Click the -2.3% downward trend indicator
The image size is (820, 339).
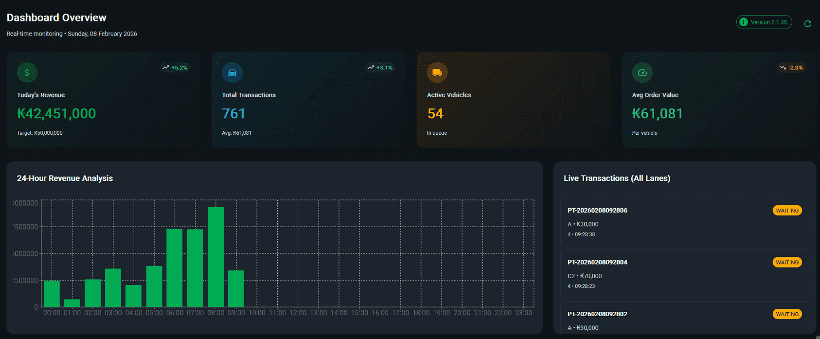[791, 68]
